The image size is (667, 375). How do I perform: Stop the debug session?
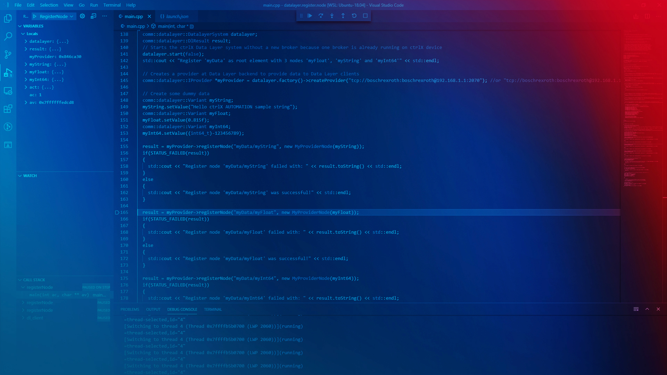[365, 16]
